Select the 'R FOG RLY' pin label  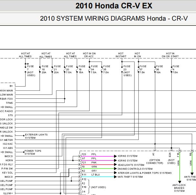pos(6,164)
